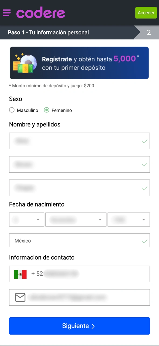Image resolution: width=159 pixels, height=346 pixels.
Task: Click the green checkmark in the first name field
Action: point(144,141)
